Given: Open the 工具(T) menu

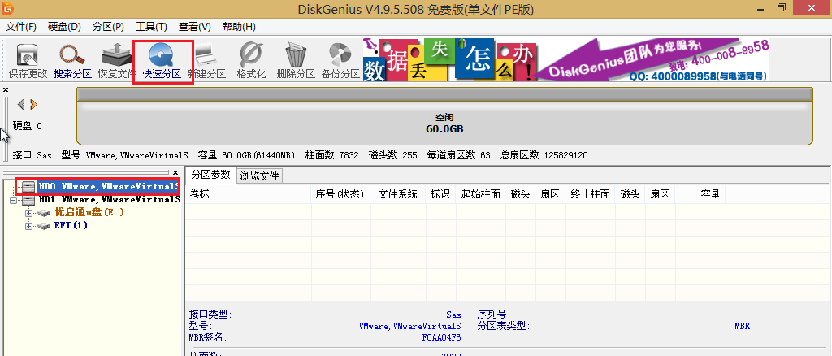Looking at the screenshot, I should 151,27.
